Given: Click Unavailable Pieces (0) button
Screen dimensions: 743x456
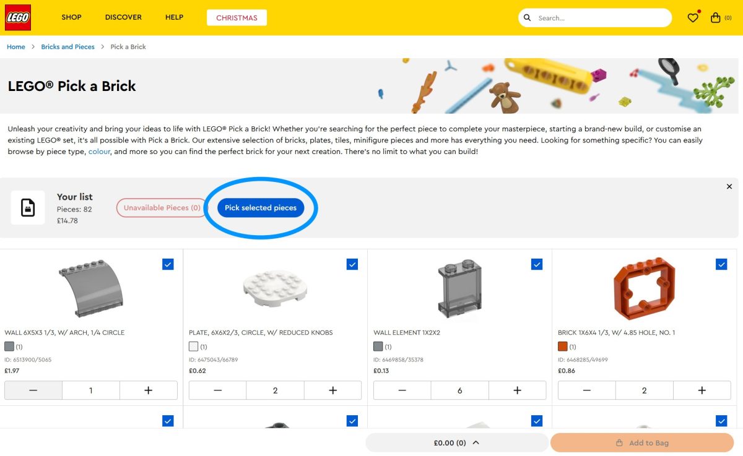Looking at the screenshot, I should click(162, 208).
